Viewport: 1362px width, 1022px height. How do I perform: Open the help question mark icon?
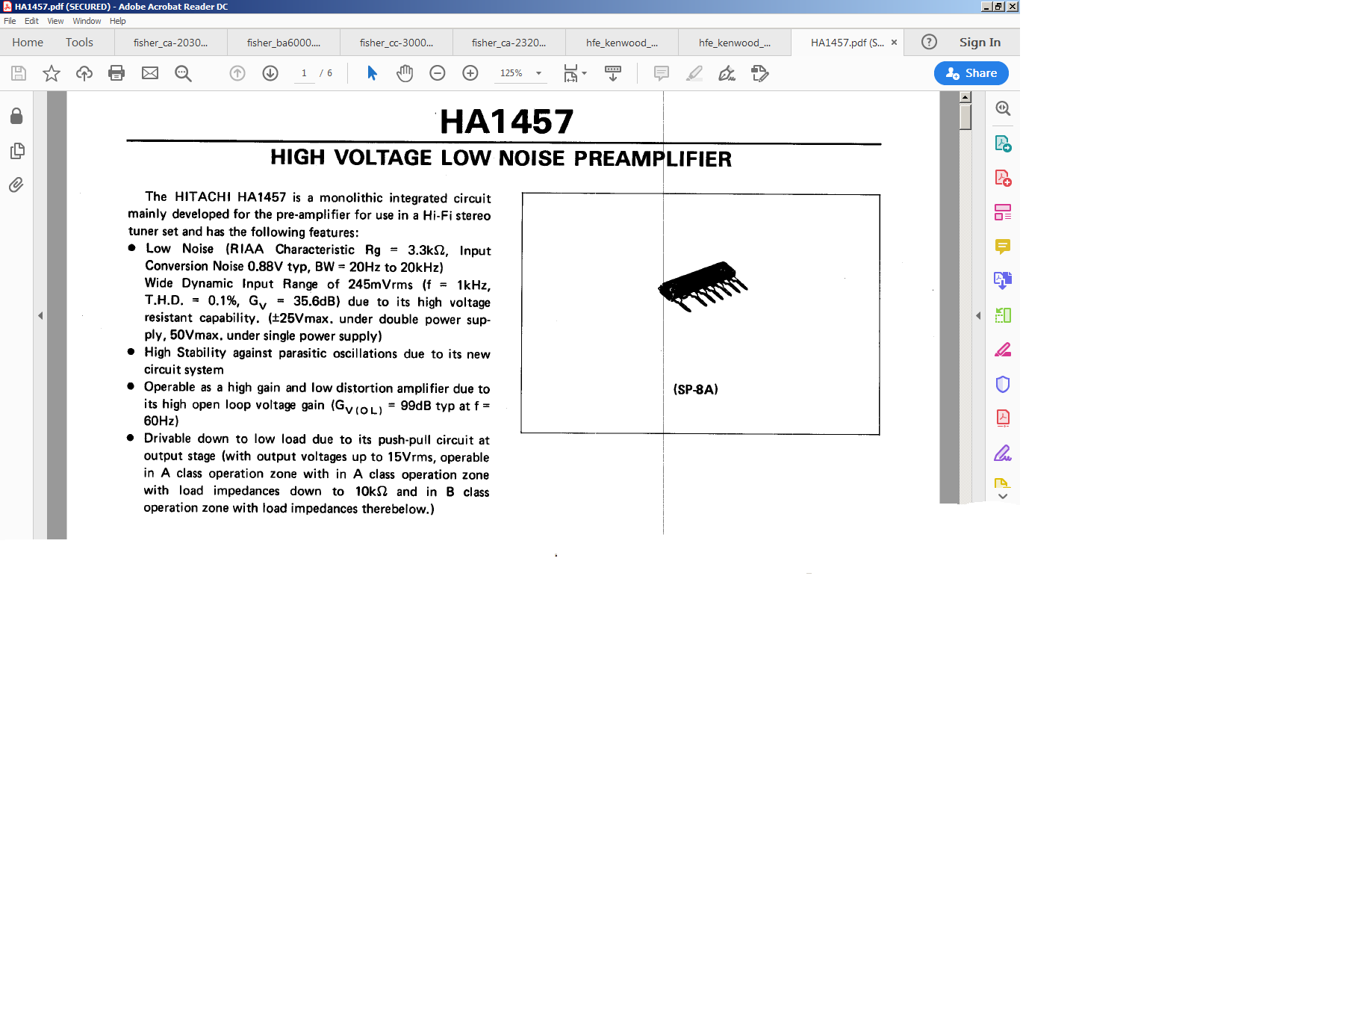(929, 42)
